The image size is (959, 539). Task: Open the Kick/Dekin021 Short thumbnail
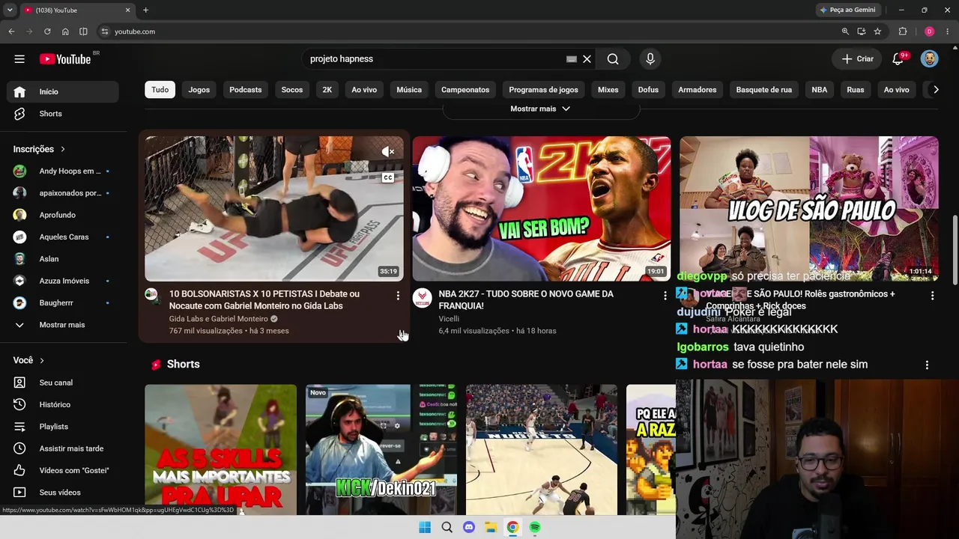[381, 450]
